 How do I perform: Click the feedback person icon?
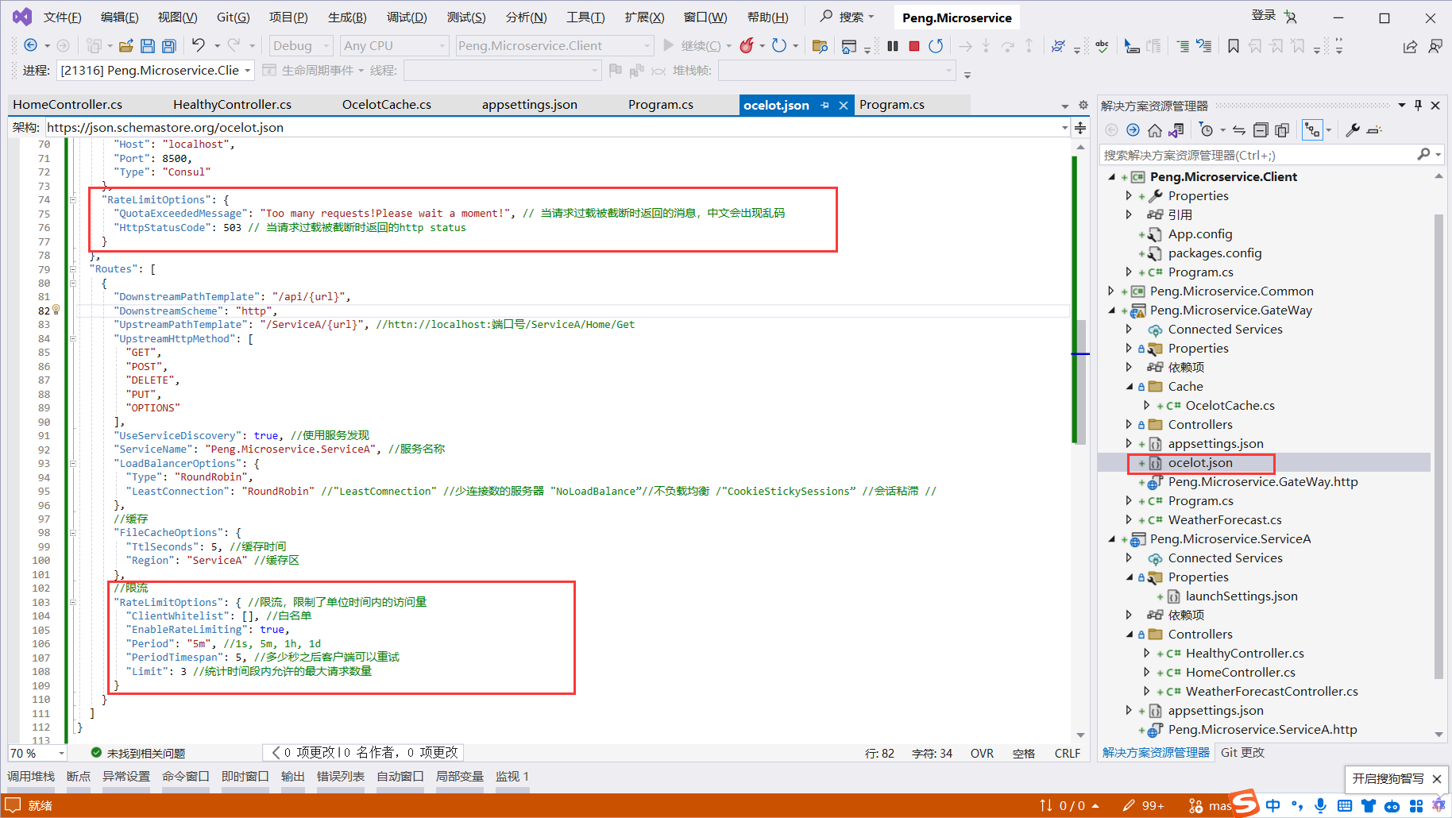tap(1435, 46)
